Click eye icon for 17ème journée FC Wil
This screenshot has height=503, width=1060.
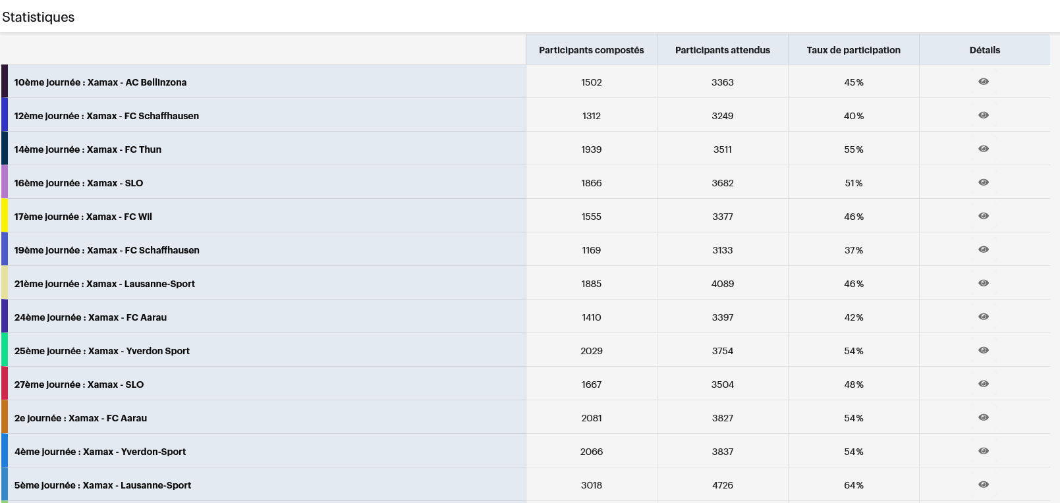coord(984,216)
